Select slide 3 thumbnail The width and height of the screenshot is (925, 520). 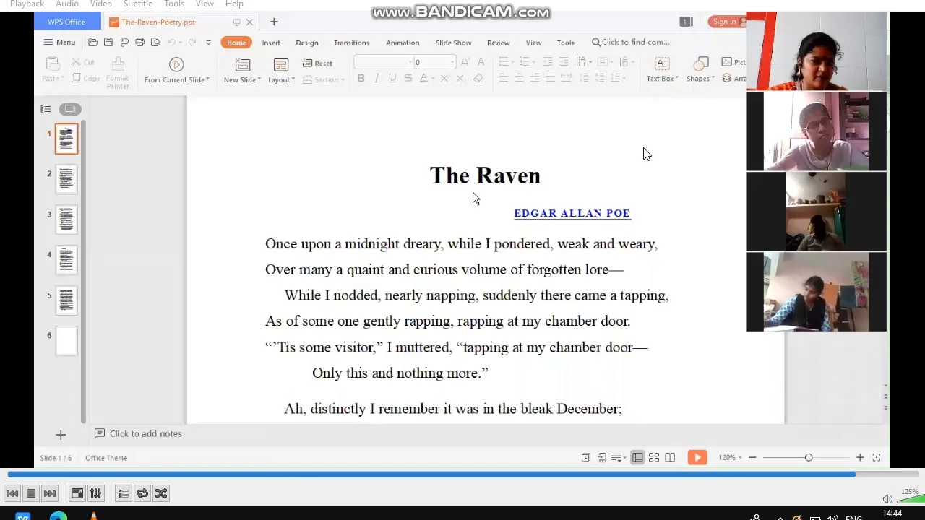[x=66, y=219]
